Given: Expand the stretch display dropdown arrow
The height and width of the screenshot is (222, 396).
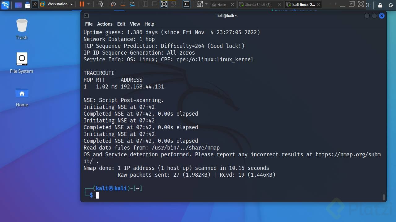Looking at the screenshot, I should [x=206, y=4].
